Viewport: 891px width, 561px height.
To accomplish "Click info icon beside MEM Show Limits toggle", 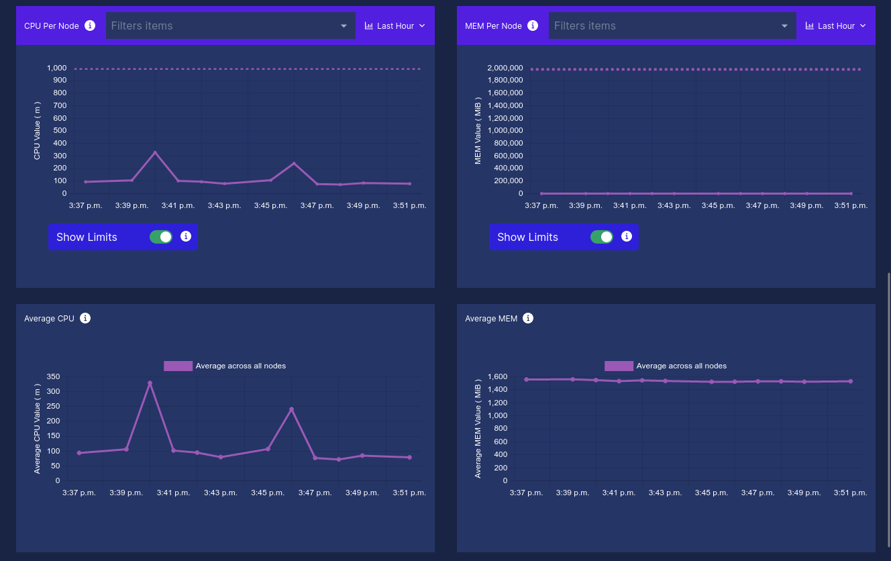I will click(627, 236).
